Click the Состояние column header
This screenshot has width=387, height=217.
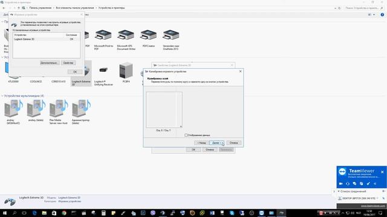pyautogui.click(x=71, y=35)
